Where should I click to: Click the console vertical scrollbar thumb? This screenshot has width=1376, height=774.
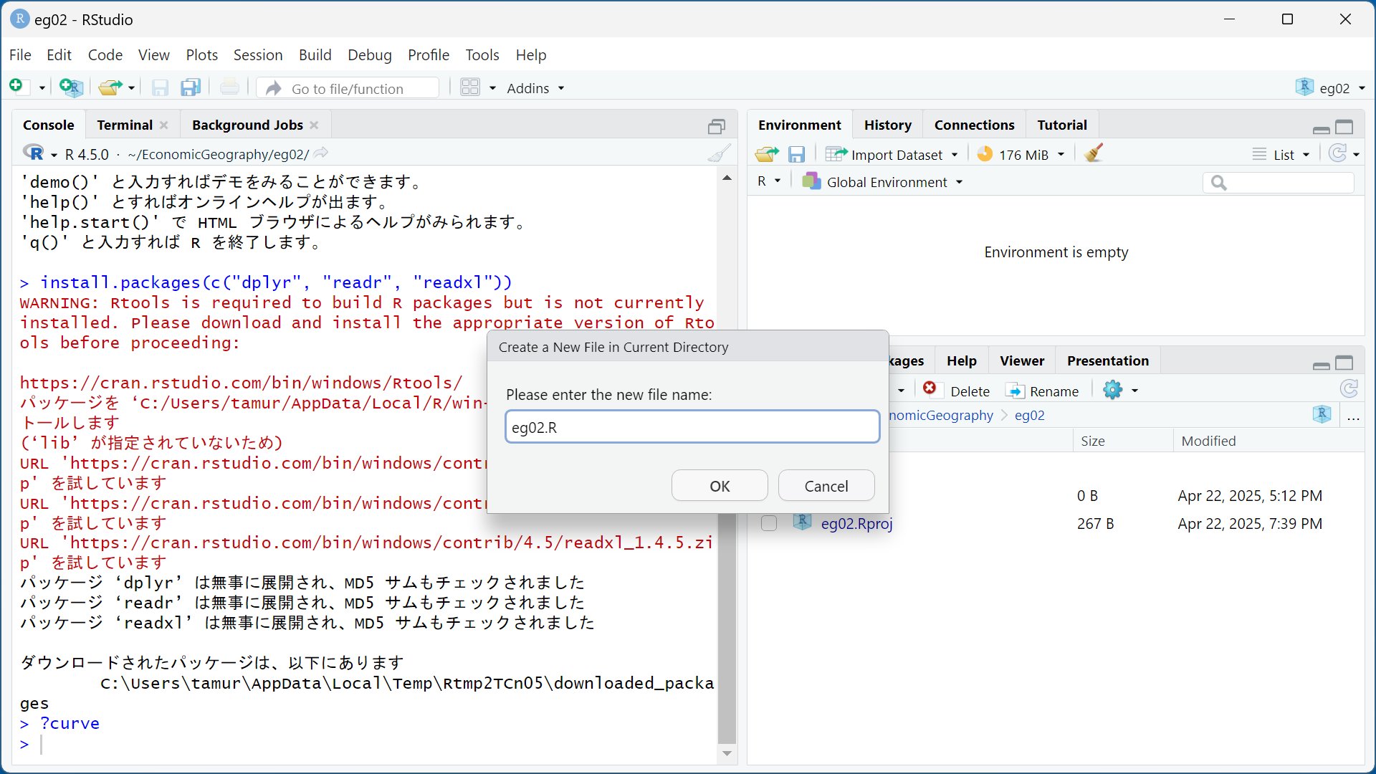[727, 631]
